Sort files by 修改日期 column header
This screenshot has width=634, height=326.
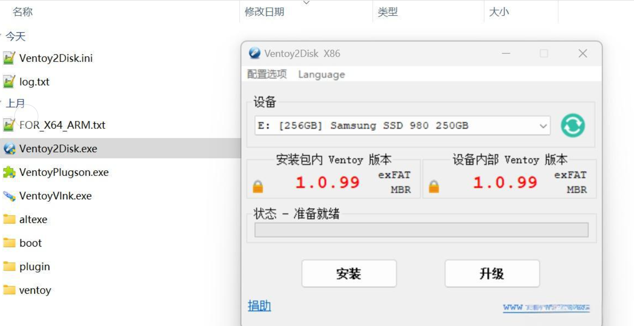264,12
